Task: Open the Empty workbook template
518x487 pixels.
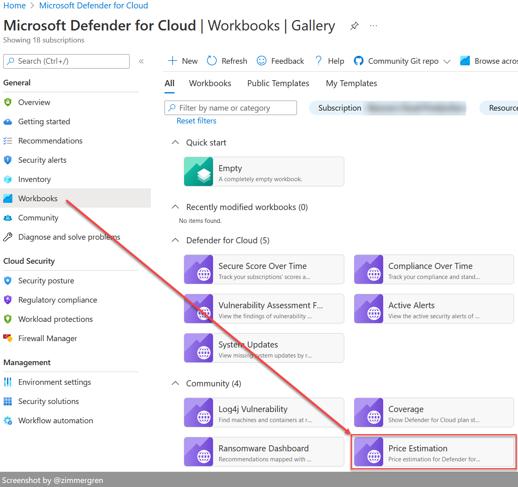Action: pyautogui.click(x=264, y=172)
